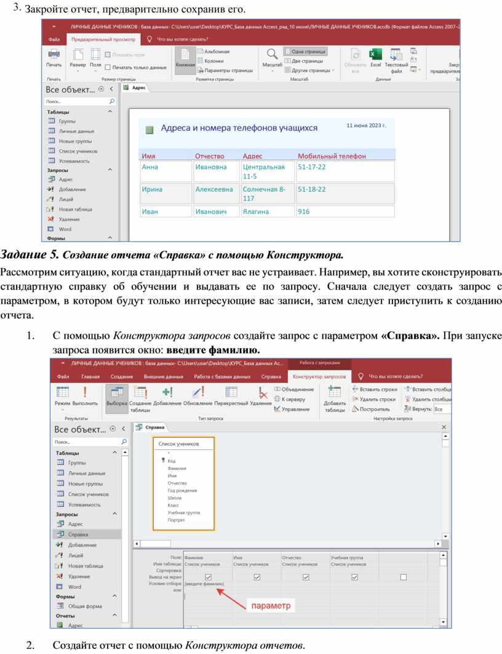This screenshot has width=502, height=654.
Task: Uncheck Вывод на экран for Фамилия column
Action: [x=208, y=577]
